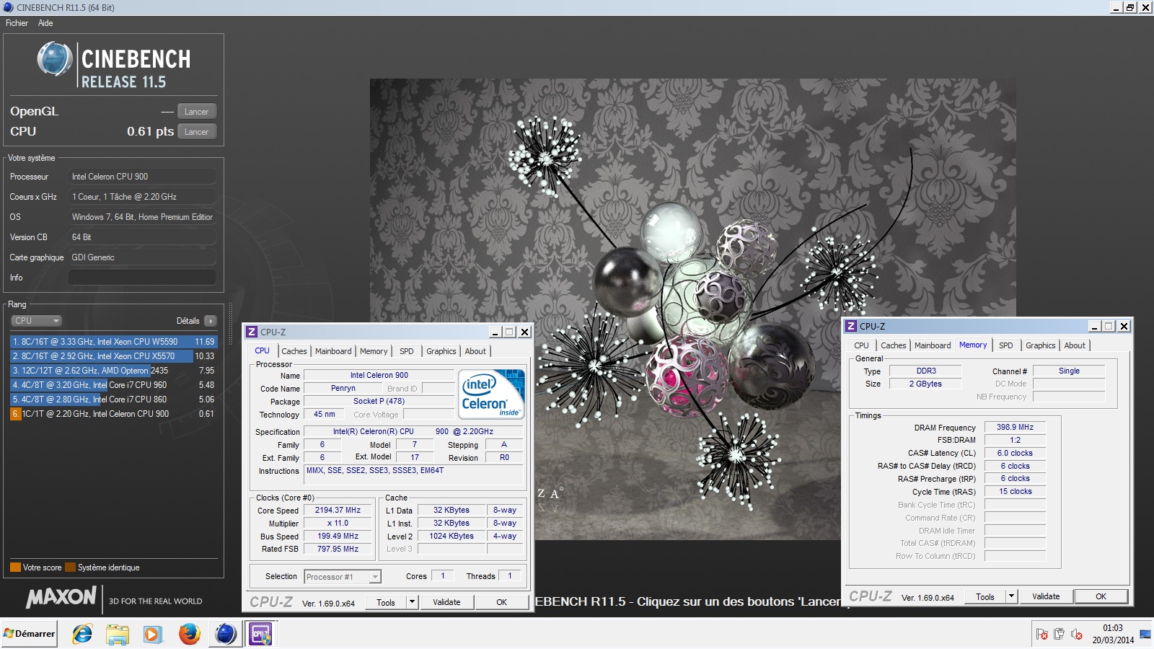Select rank 2 Xeon X5570 row
This screenshot has width=1154, height=649.
click(x=113, y=356)
